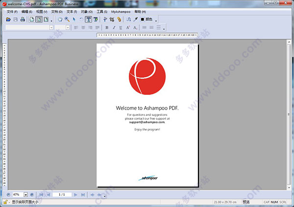Expand the navigation toolbar overflow arrow

(105, 196)
